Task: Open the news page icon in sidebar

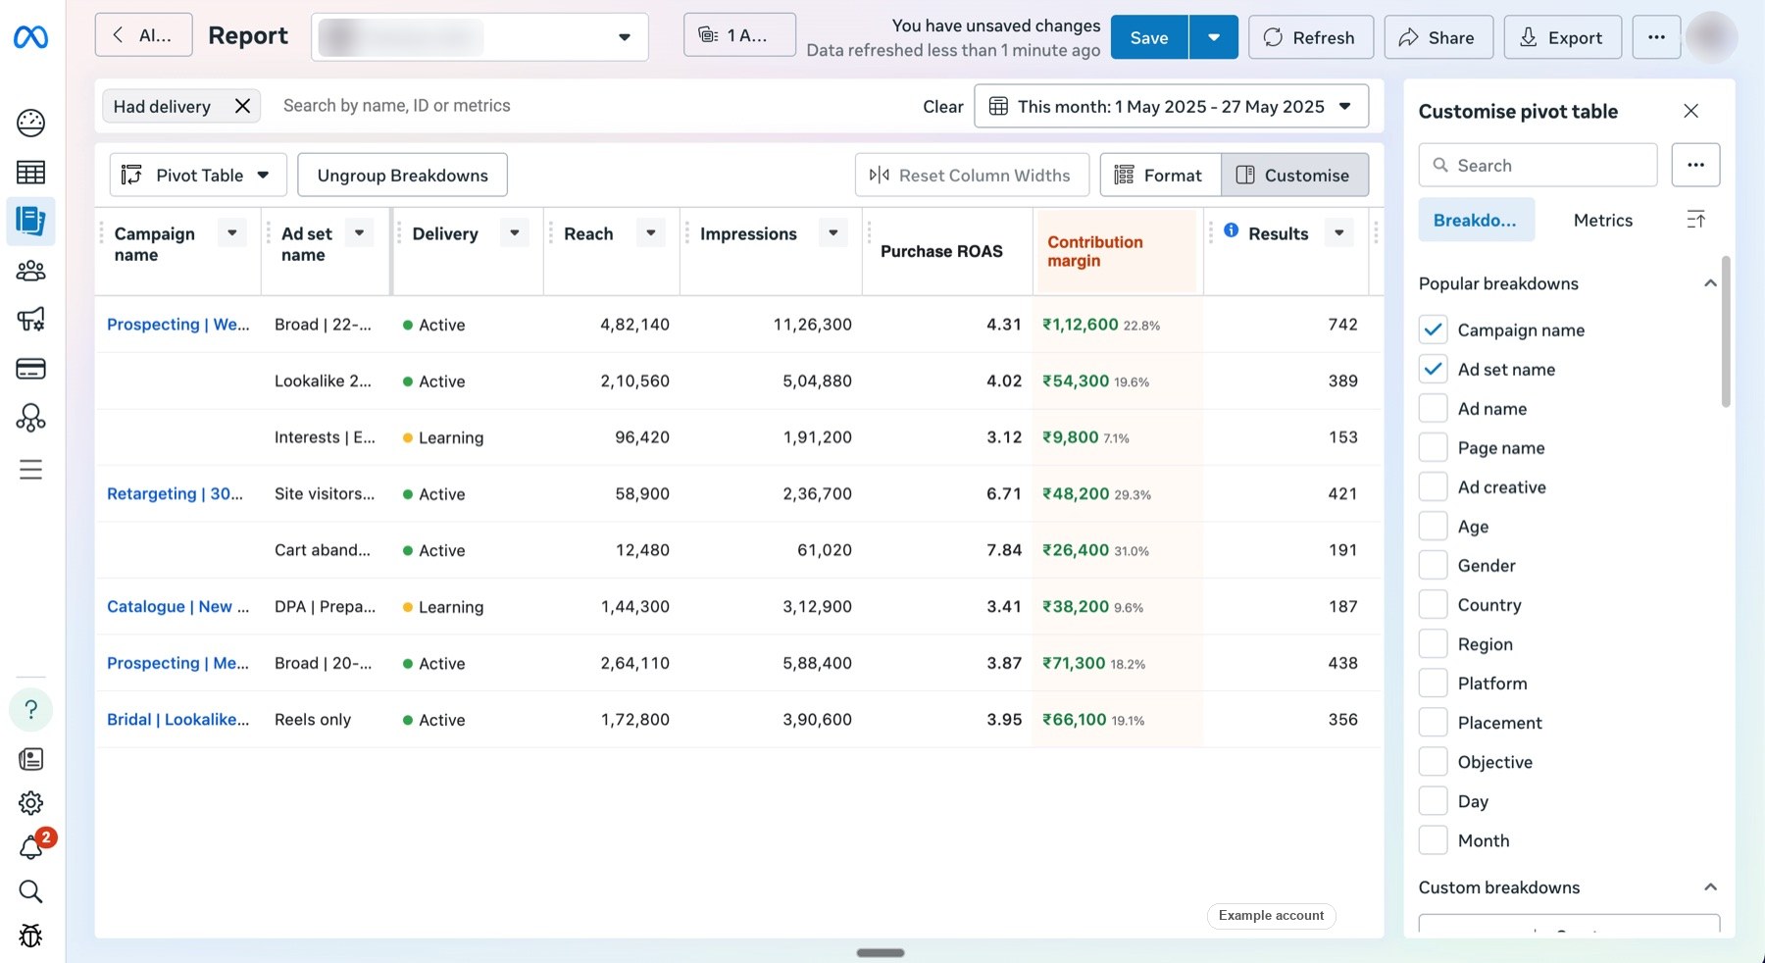Action: tap(30, 759)
